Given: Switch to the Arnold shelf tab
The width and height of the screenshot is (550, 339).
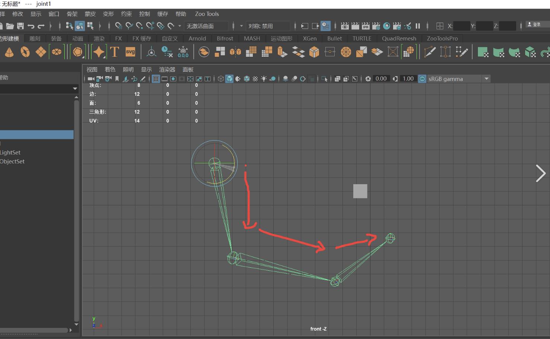Looking at the screenshot, I should coord(197,38).
